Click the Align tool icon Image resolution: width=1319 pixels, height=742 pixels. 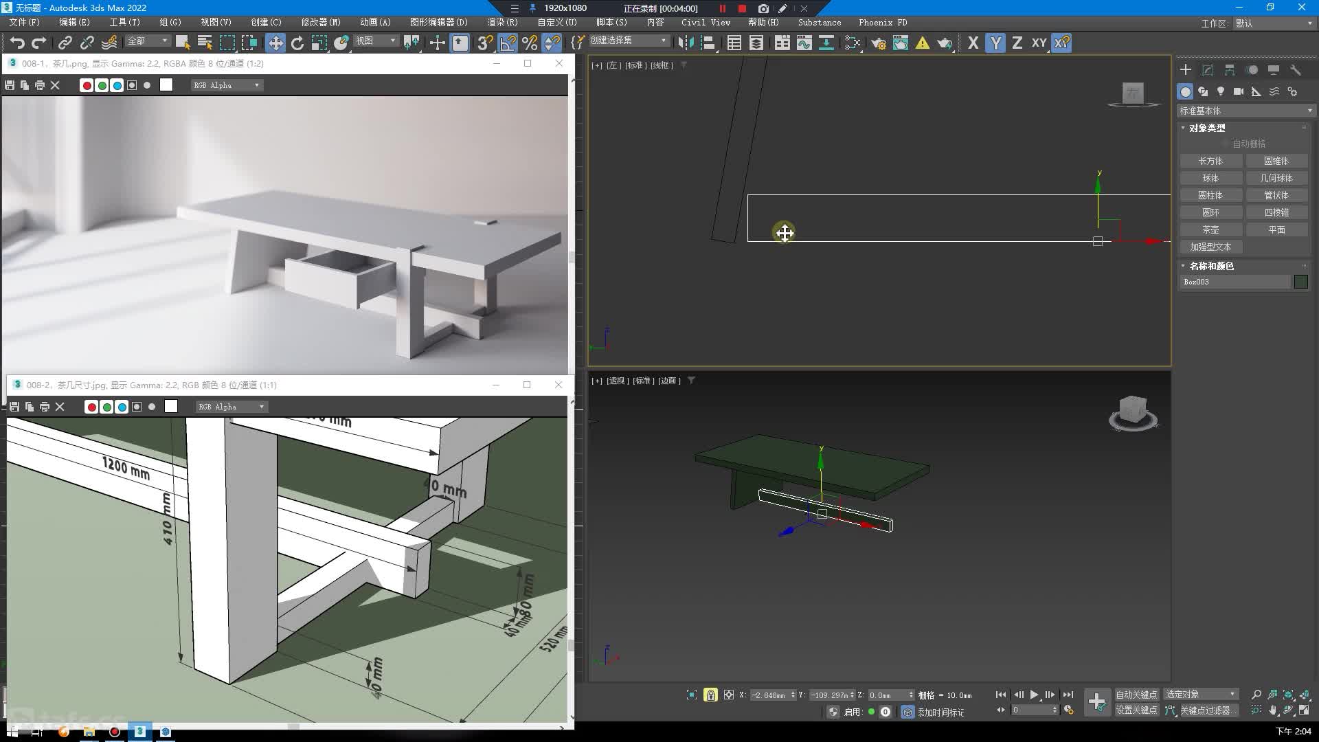point(708,43)
